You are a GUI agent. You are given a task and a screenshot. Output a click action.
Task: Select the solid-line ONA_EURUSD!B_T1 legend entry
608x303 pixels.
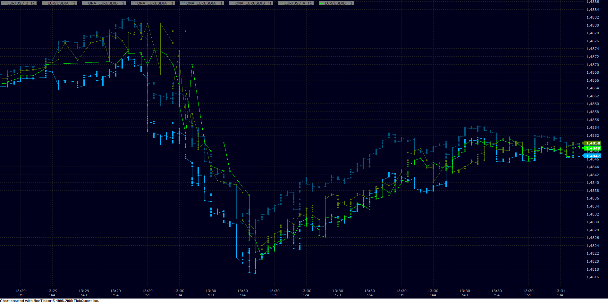pos(251,3)
